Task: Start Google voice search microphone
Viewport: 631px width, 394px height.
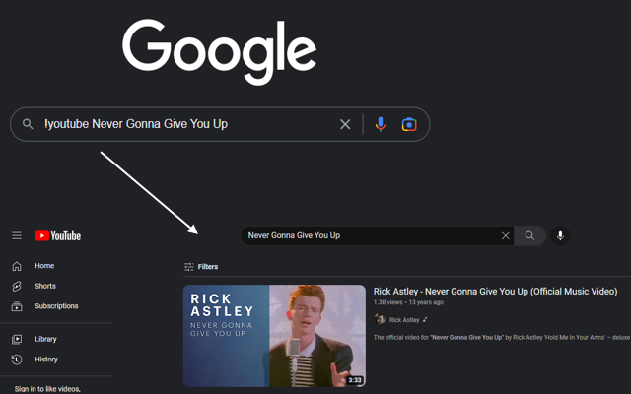Action: click(x=381, y=124)
